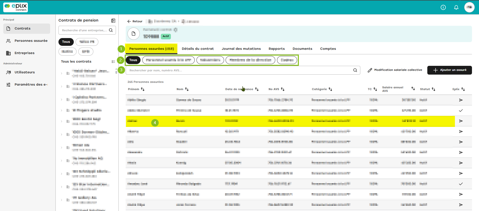Select the Tous contract filter chip

(x=66, y=42)
